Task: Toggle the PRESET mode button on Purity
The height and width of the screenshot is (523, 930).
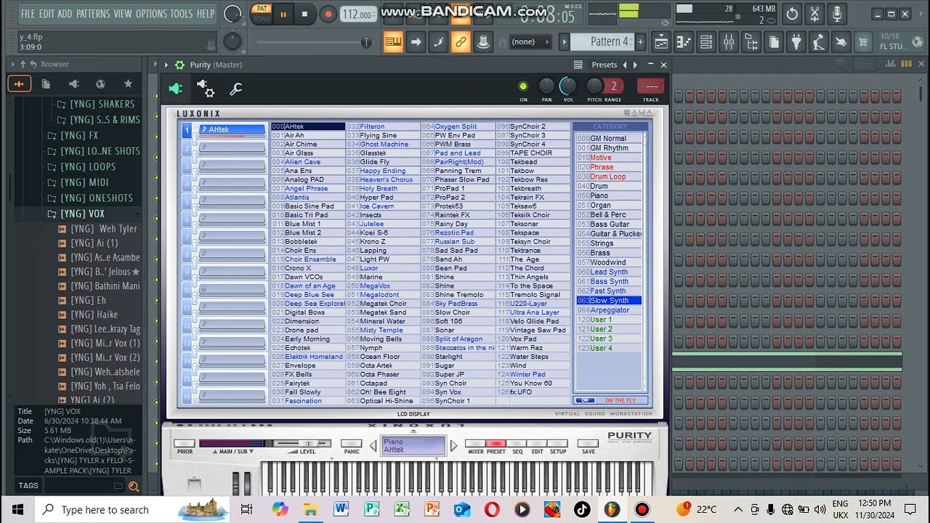Action: (496, 443)
